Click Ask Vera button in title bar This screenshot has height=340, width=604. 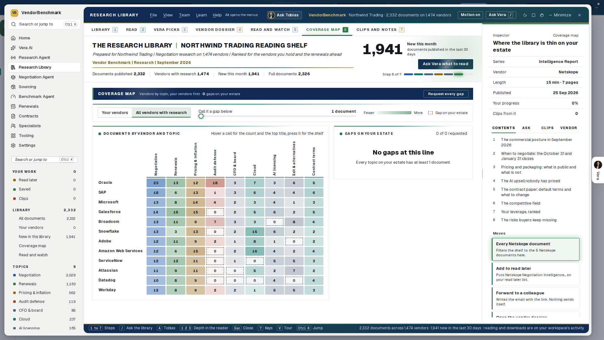(x=501, y=15)
